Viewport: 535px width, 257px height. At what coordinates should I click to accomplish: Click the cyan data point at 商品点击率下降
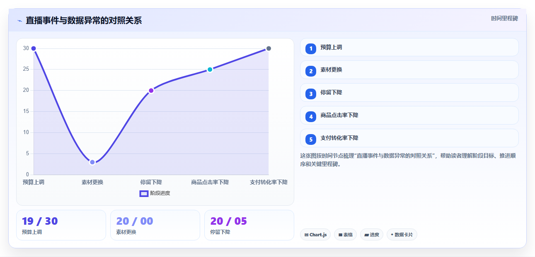[210, 70]
